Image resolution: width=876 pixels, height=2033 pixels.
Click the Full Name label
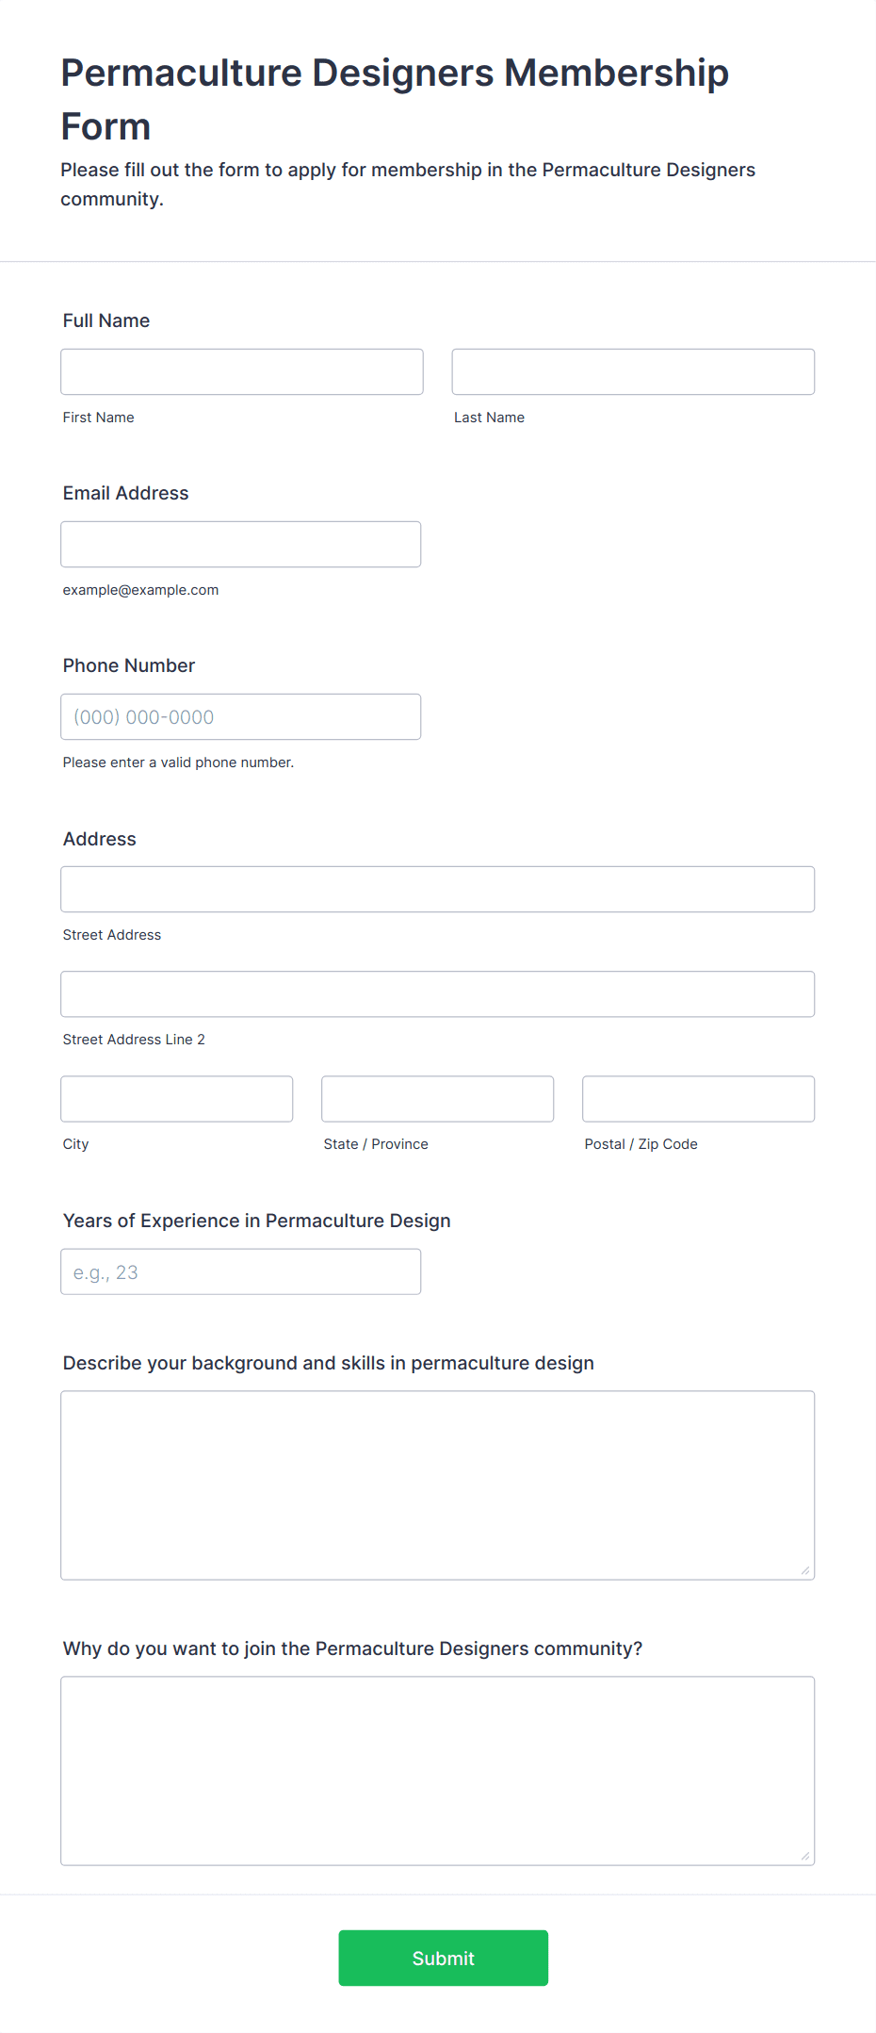106,320
